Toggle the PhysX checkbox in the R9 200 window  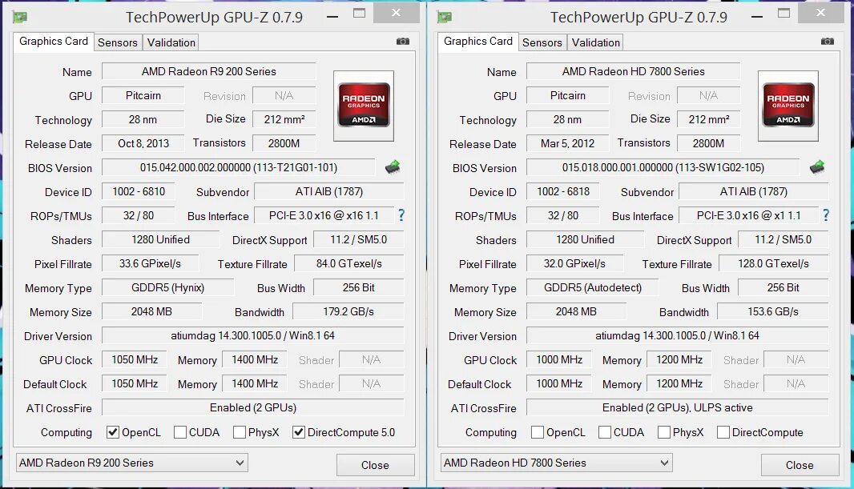tap(239, 432)
